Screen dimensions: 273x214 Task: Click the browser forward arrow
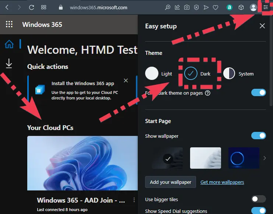pyautogui.click(x=19, y=7)
